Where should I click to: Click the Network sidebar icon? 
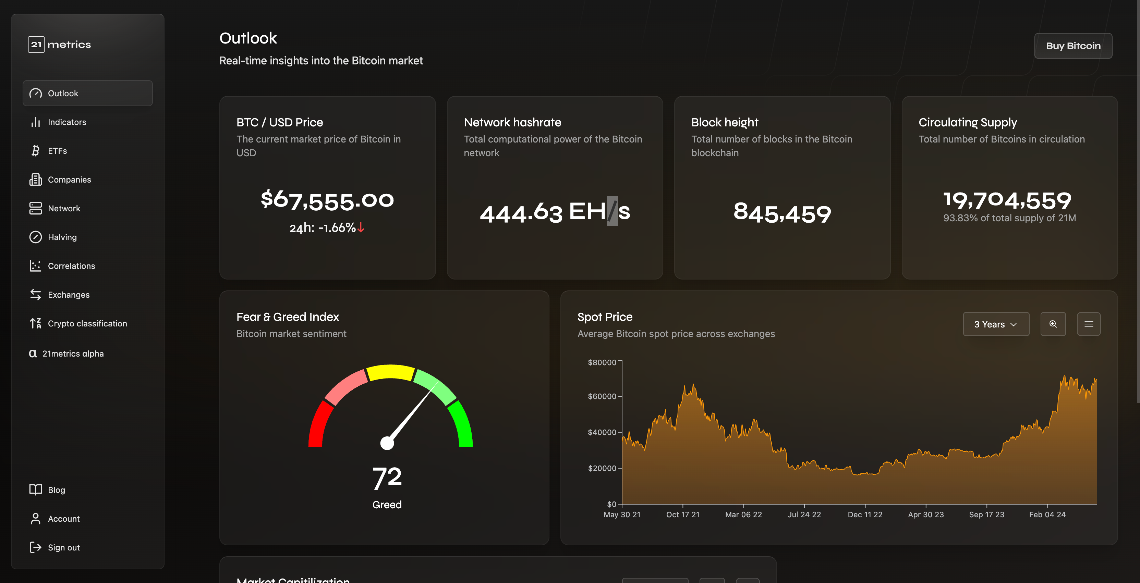(35, 208)
